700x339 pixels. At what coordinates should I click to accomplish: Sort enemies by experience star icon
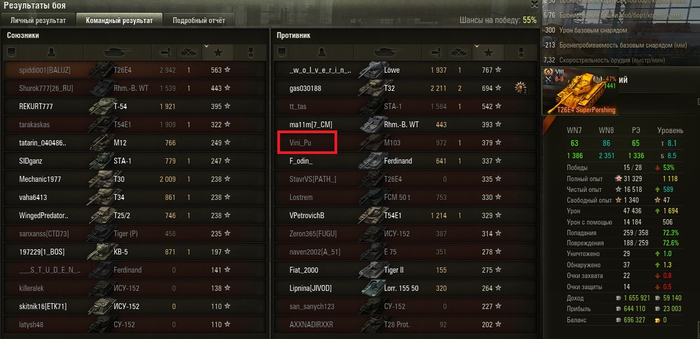pyautogui.click(x=487, y=52)
